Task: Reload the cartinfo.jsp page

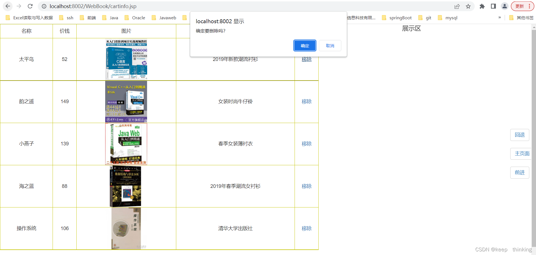Action: pos(30,6)
